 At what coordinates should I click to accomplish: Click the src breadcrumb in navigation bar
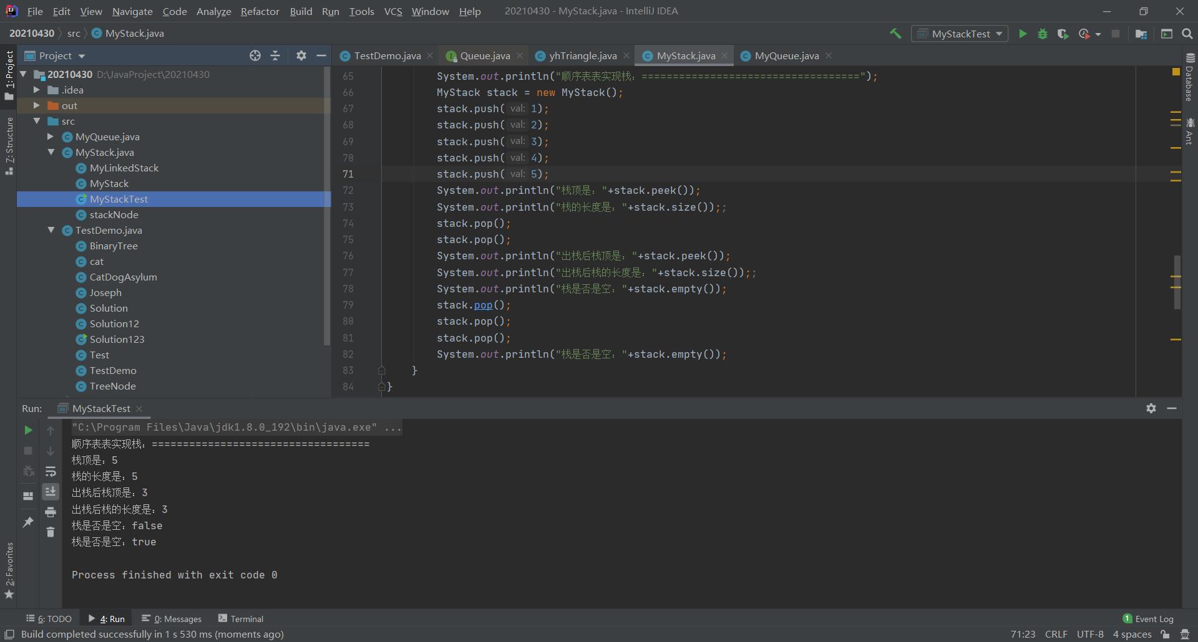74,34
